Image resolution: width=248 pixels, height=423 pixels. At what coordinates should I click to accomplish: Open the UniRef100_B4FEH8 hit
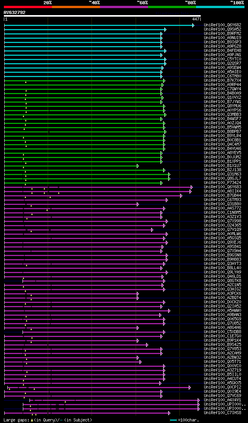coord(223,51)
